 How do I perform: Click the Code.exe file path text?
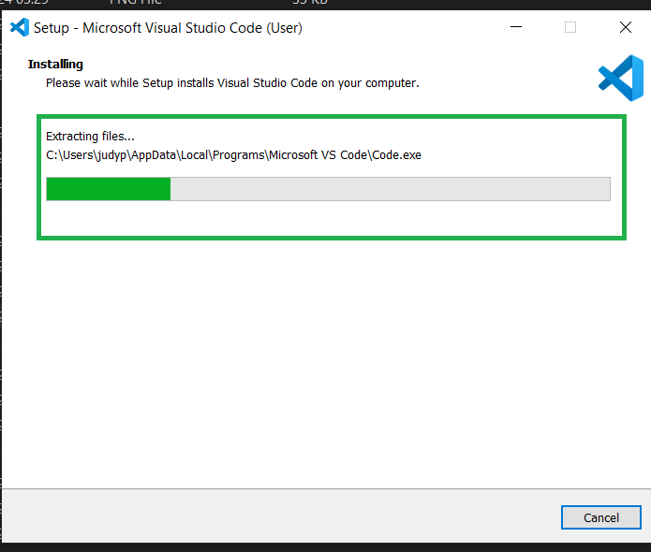coord(233,155)
